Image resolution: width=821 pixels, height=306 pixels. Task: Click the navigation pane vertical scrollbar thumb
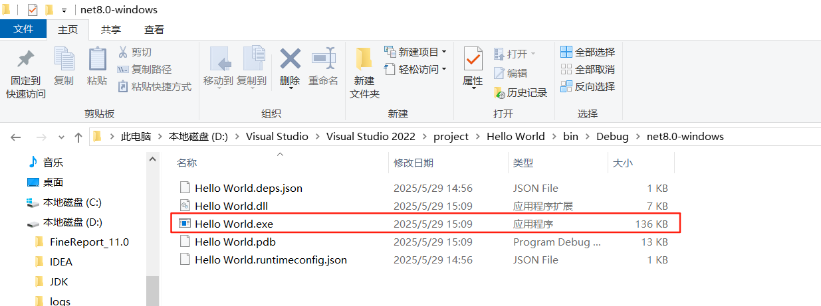coord(152,291)
